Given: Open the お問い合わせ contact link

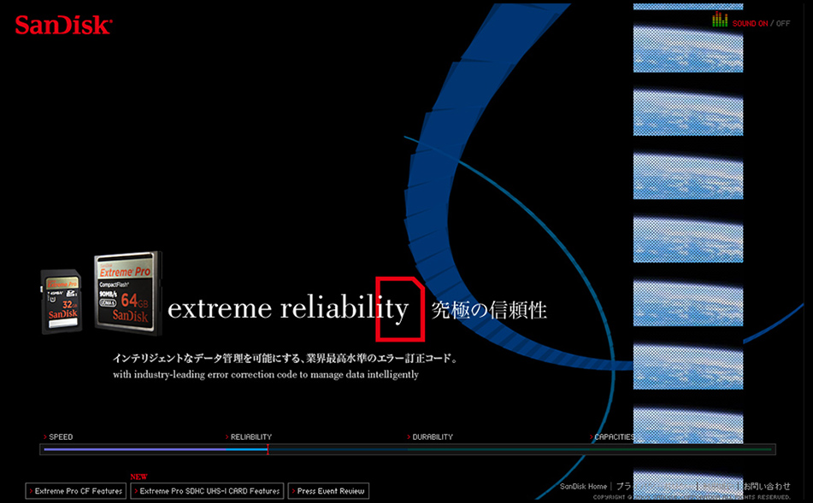Looking at the screenshot, I should (766, 486).
